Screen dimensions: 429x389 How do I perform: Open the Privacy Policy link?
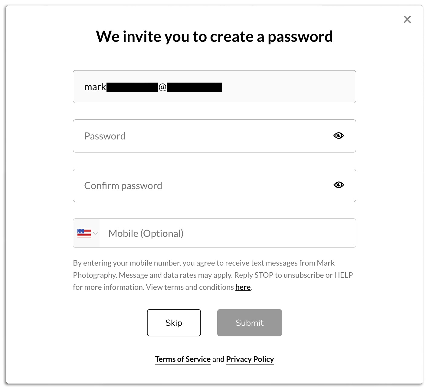pyautogui.click(x=250, y=359)
